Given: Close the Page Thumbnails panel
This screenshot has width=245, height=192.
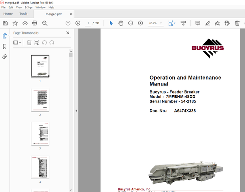Looking at the screenshot, I should point(68,33).
